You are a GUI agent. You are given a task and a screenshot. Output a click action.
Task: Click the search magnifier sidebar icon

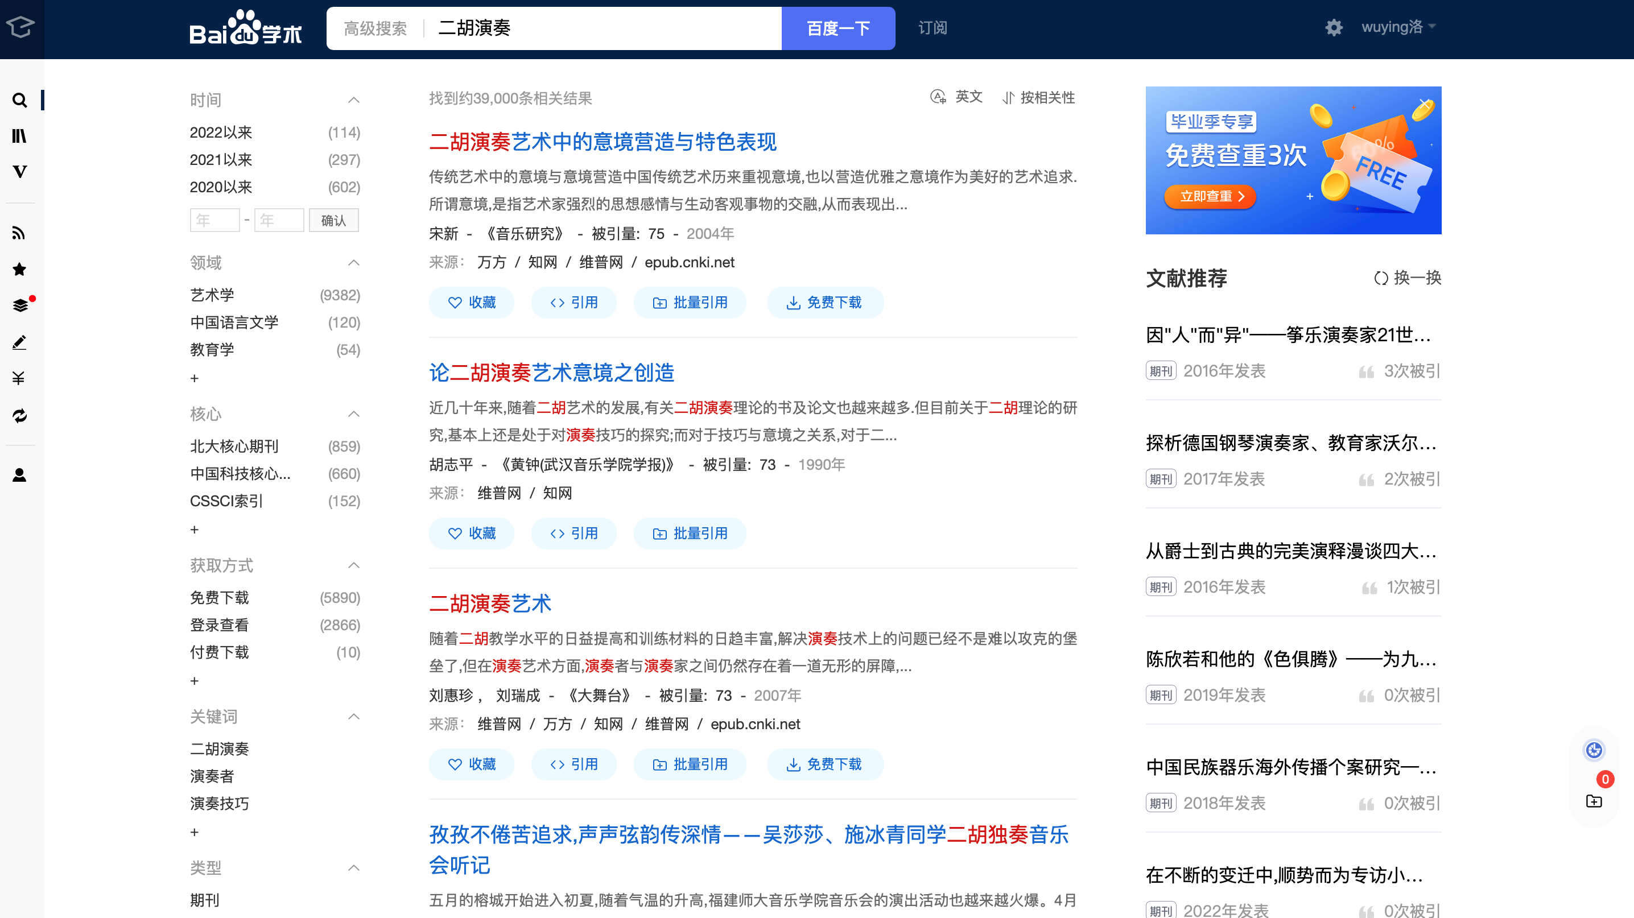(20, 100)
